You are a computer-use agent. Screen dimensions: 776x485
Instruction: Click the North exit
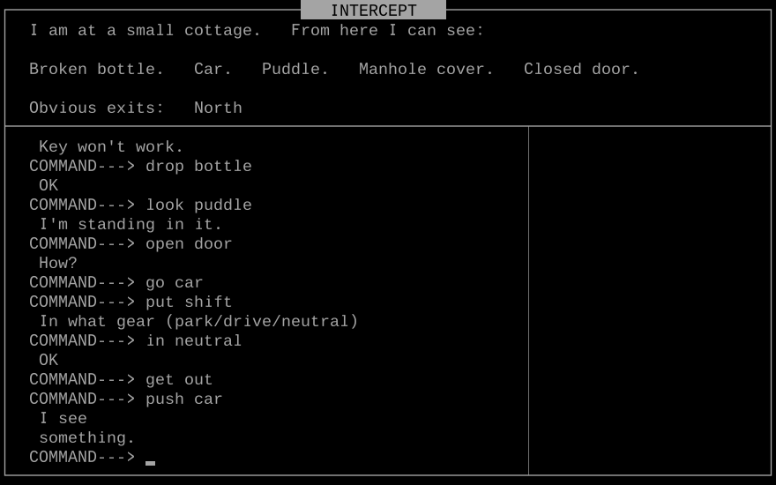coord(218,108)
